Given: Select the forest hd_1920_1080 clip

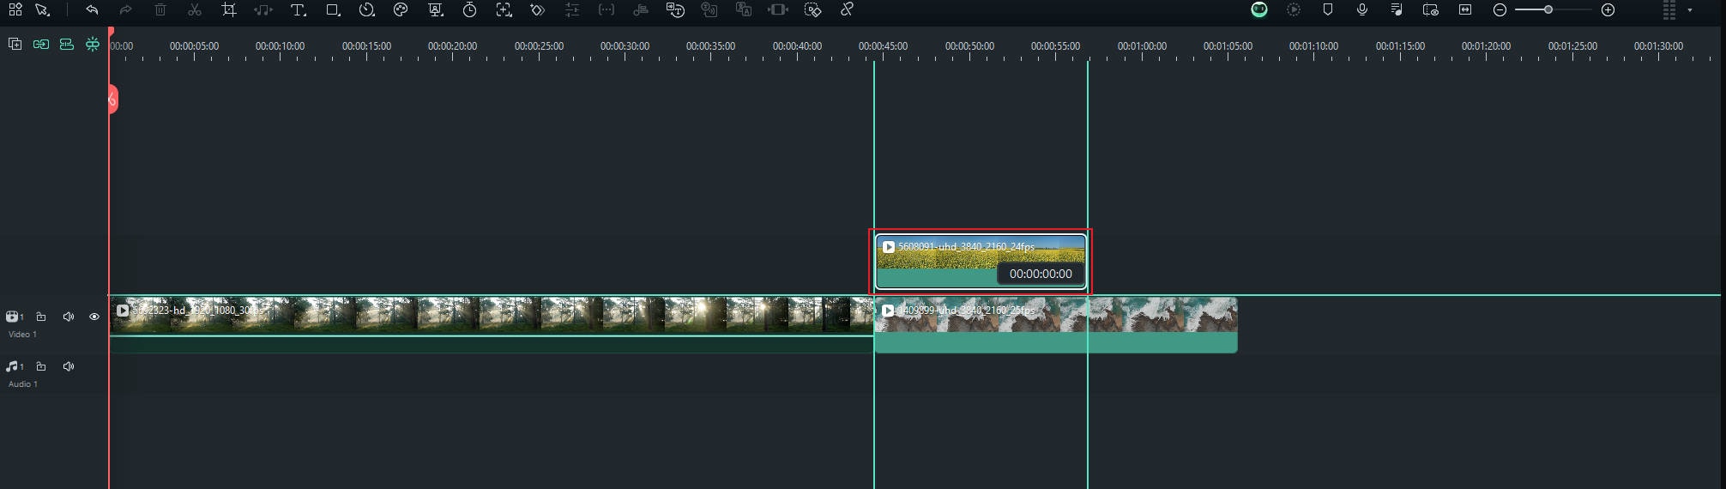Looking at the screenshot, I should coord(492,324).
